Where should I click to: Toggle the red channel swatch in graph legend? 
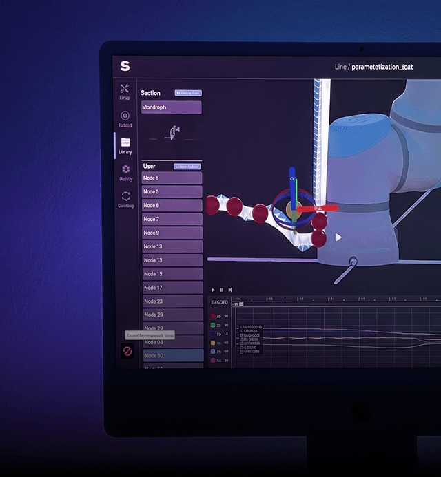[x=213, y=316]
